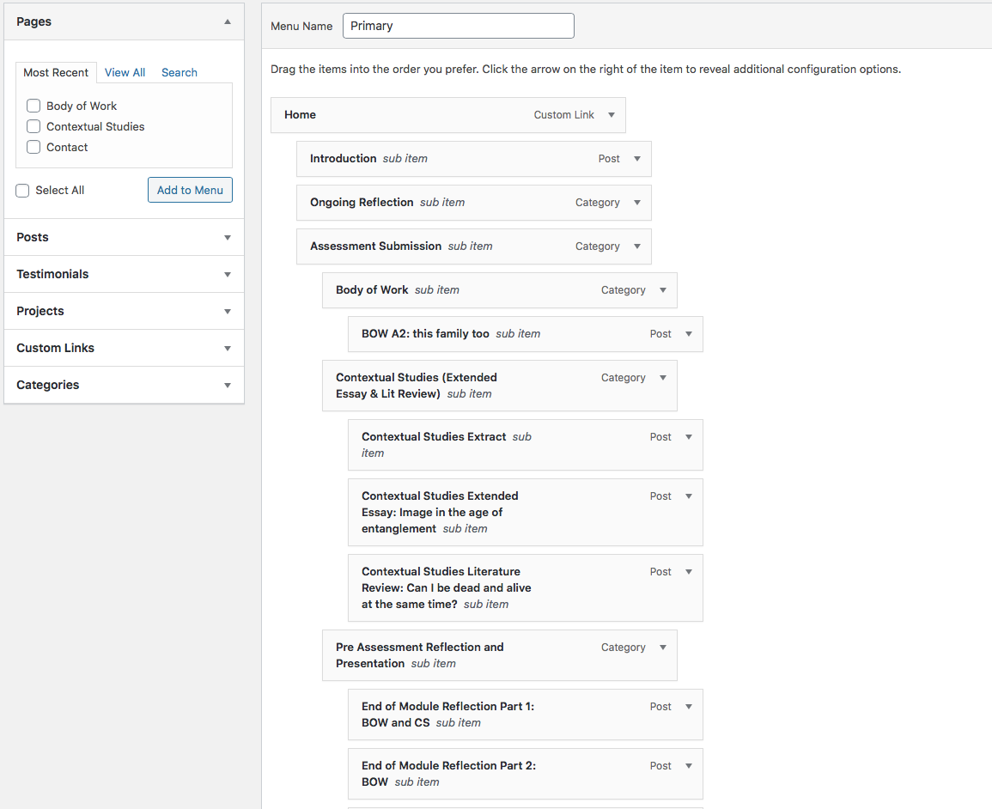Enable the Select All checkbox
This screenshot has height=809, width=992.
[x=22, y=191]
